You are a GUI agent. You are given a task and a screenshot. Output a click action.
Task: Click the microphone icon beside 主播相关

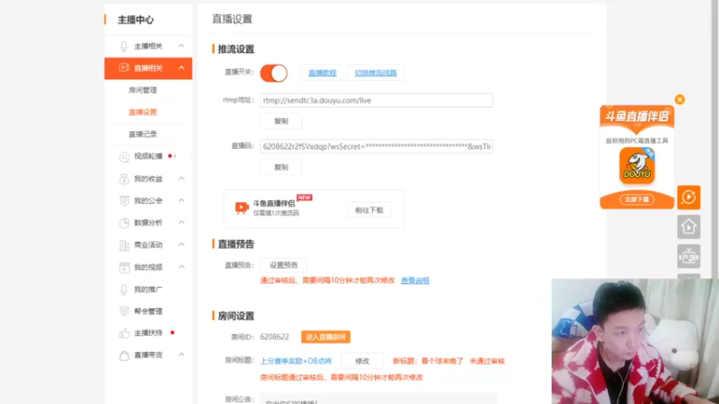[x=124, y=47]
